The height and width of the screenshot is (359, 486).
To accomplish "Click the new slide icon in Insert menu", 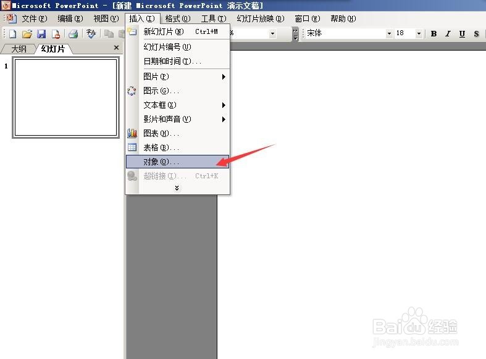I will coord(132,31).
